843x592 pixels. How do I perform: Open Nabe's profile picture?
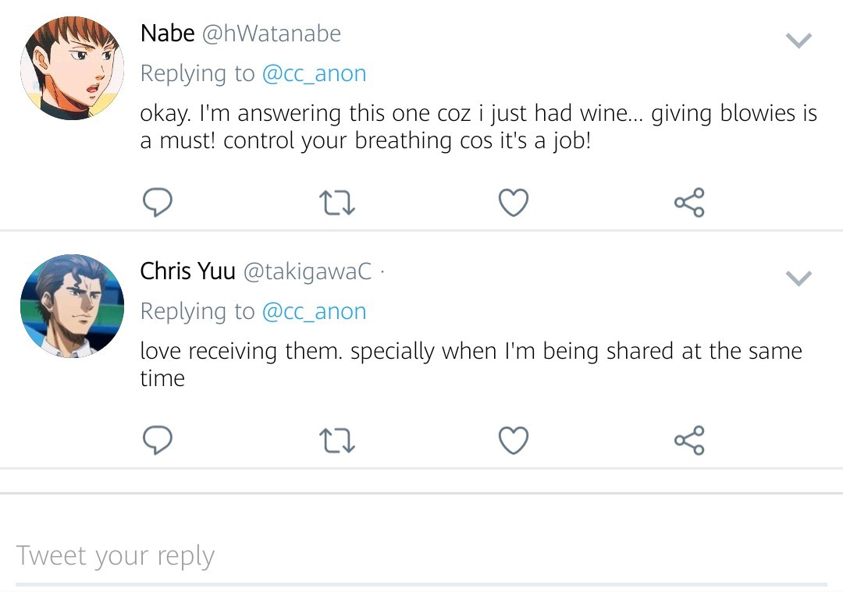click(x=72, y=68)
